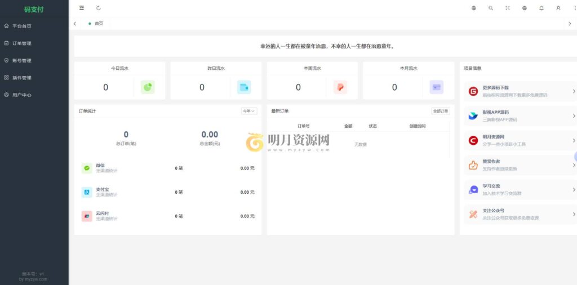Viewport: 577px width, 285px height.
Task: Expand the 明月资源网 row arrow
Action: click(574, 140)
